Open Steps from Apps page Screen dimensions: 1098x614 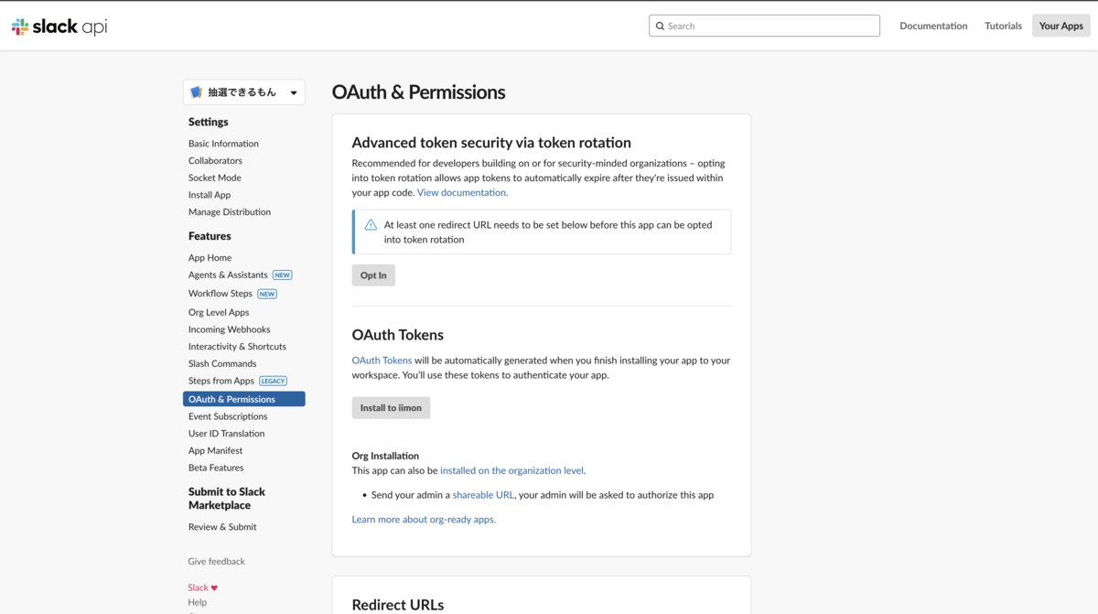(x=221, y=381)
